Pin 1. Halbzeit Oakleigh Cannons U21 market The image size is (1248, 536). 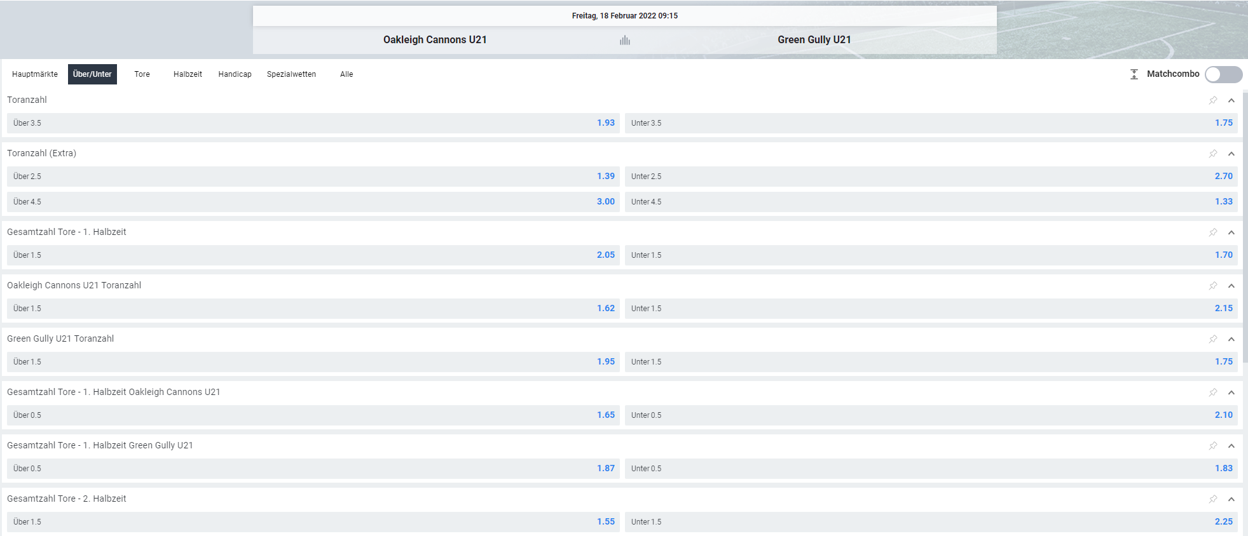tap(1213, 392)
